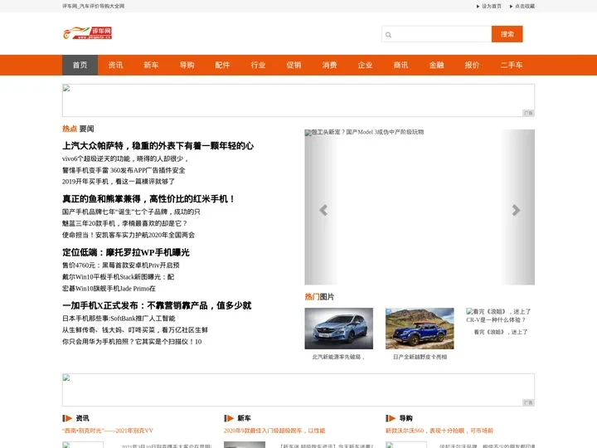The height and width of the screenshot is (448, 597).
Task: Open headline 真正的鱼和熊掌兼得
Action: [148, 199]
